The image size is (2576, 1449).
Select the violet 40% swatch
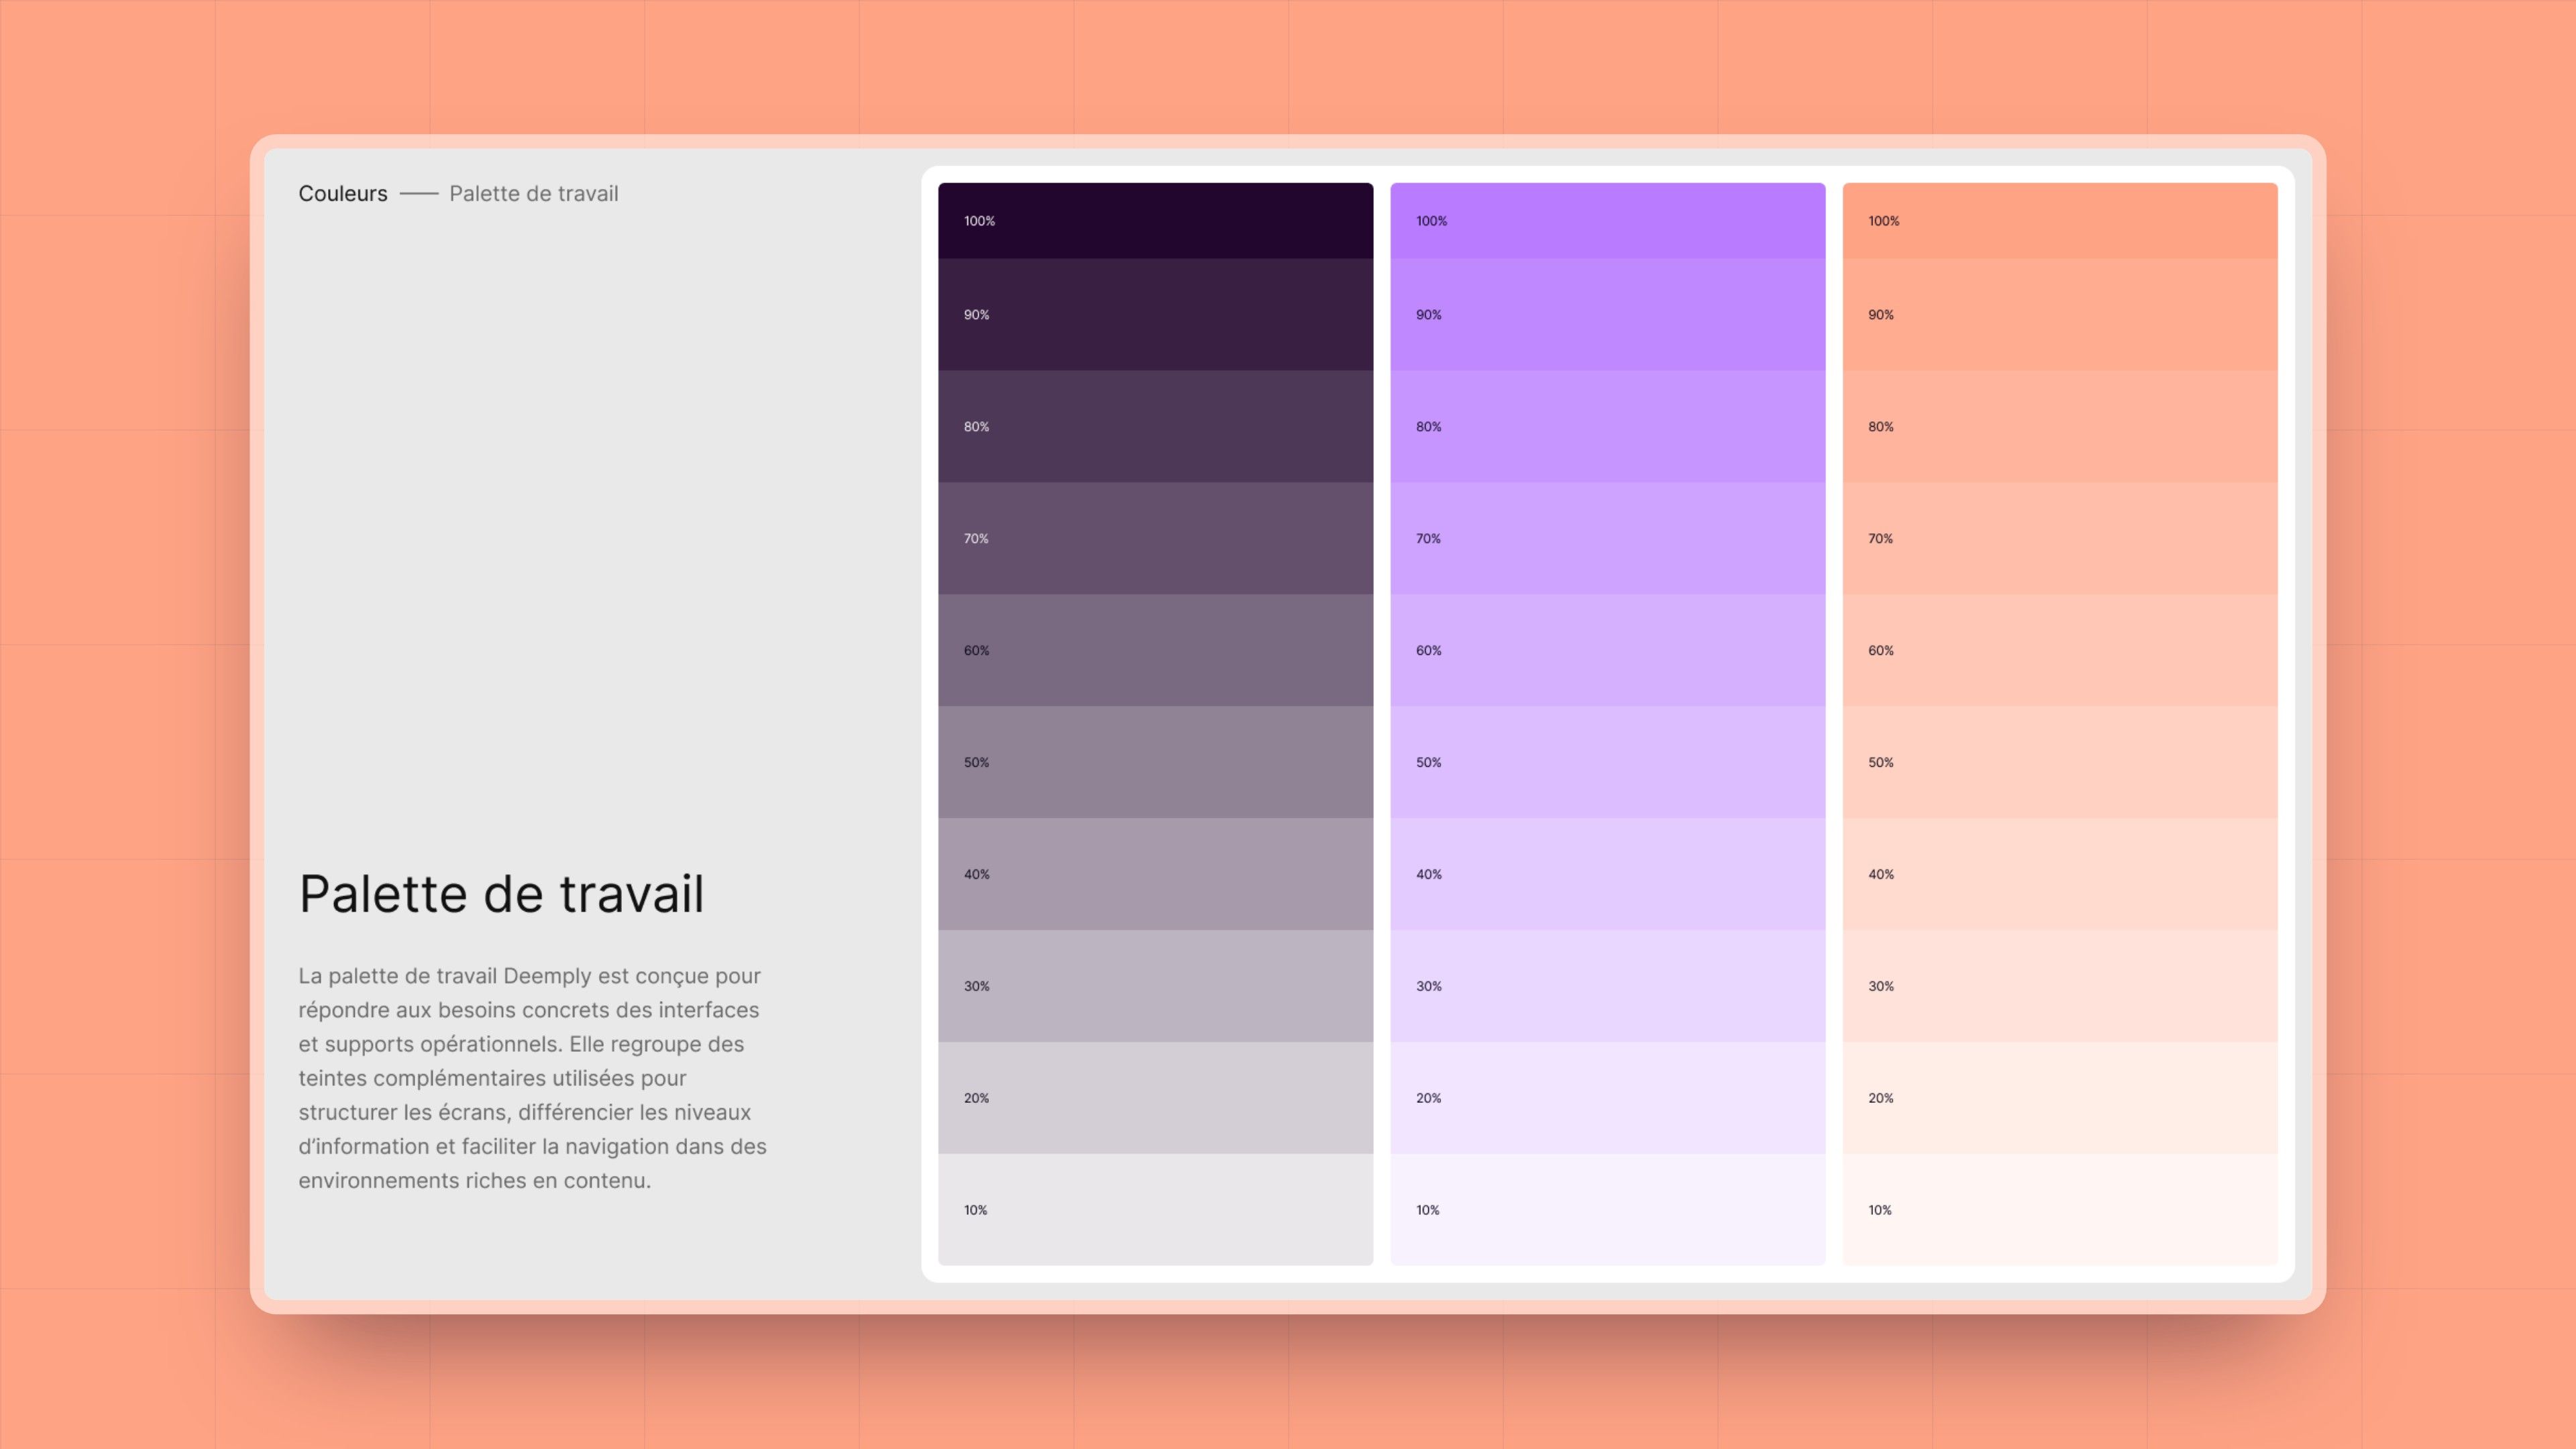[x=1607, y=875]
